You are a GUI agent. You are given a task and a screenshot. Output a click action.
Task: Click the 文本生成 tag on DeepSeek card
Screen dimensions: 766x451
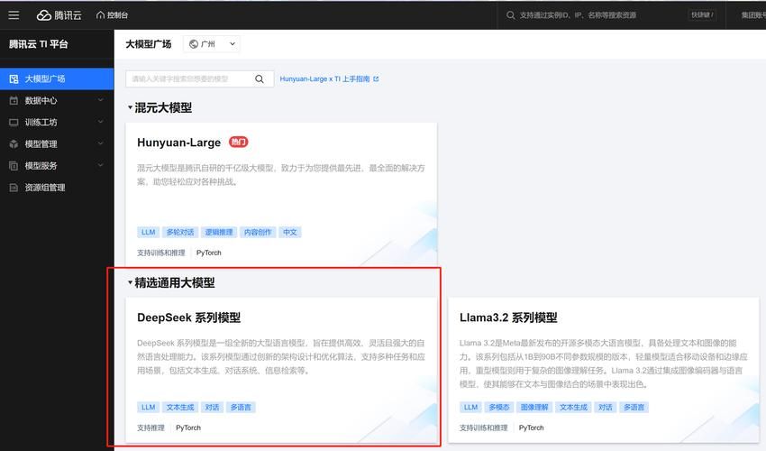179,407
